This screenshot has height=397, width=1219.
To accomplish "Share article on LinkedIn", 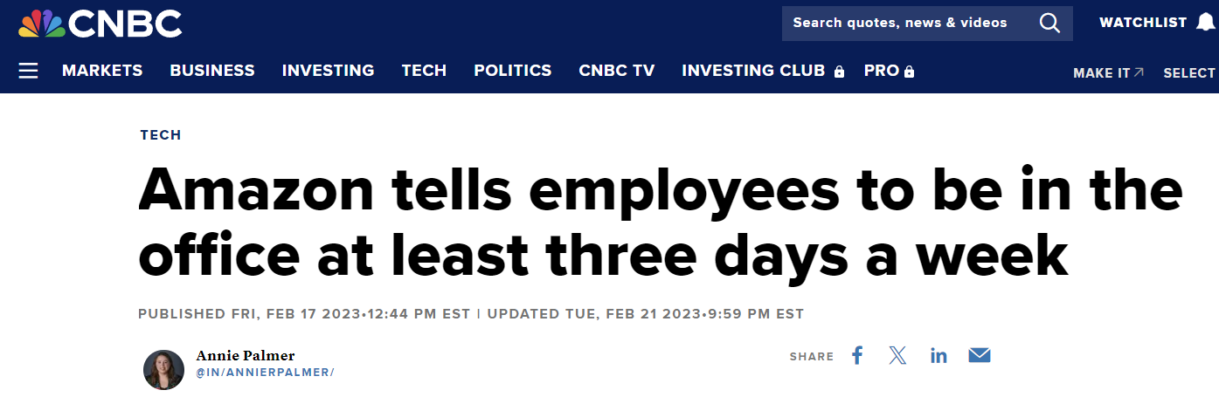I will pos(938,355).
